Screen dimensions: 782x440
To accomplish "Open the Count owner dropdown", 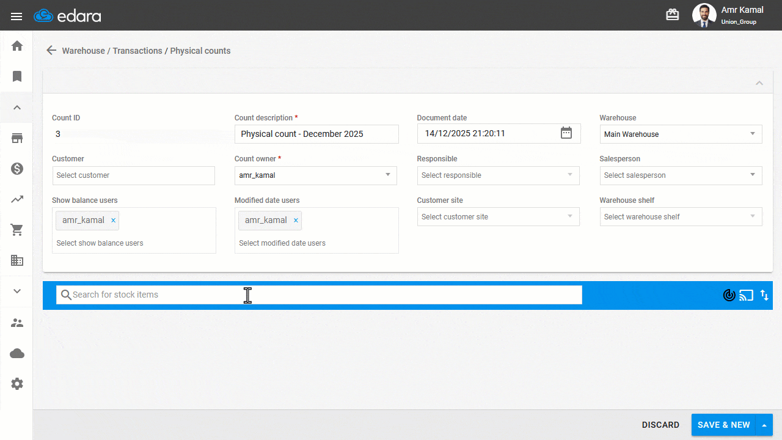I will [315, 175].
